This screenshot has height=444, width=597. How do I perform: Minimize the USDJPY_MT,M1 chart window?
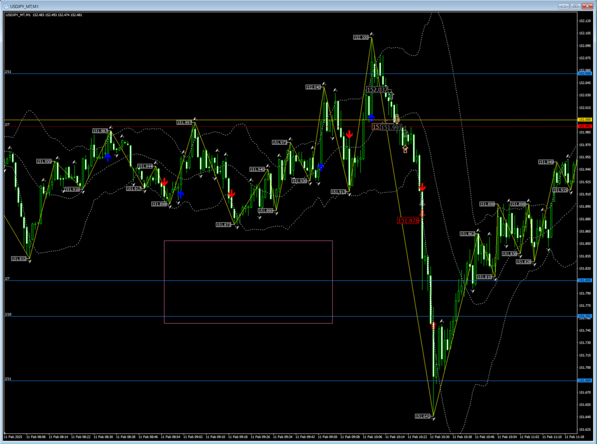[563, 5]
